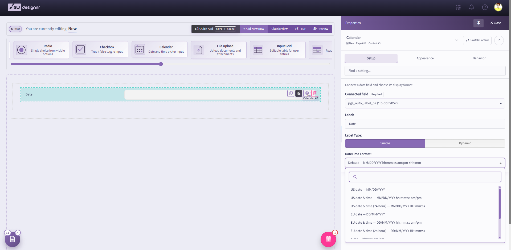The height and width of the screenshot is (250, 511).
Task: Click Switch Control button
Action: coord(477,40)
